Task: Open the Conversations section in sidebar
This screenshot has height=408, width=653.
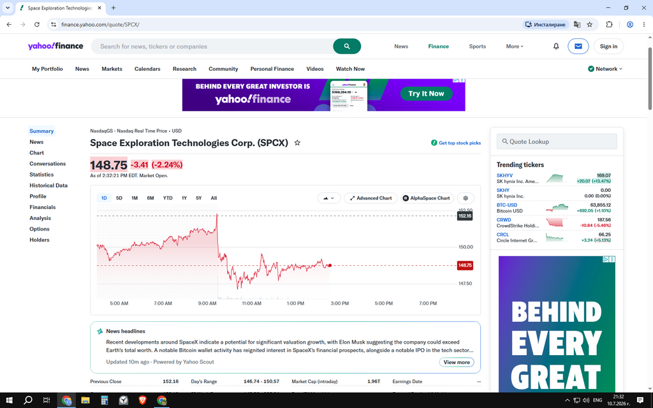Action: (x=47, y=164)
